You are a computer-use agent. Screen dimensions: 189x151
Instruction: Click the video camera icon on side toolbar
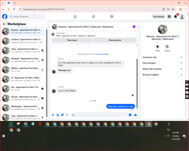(x=187, y=89)
